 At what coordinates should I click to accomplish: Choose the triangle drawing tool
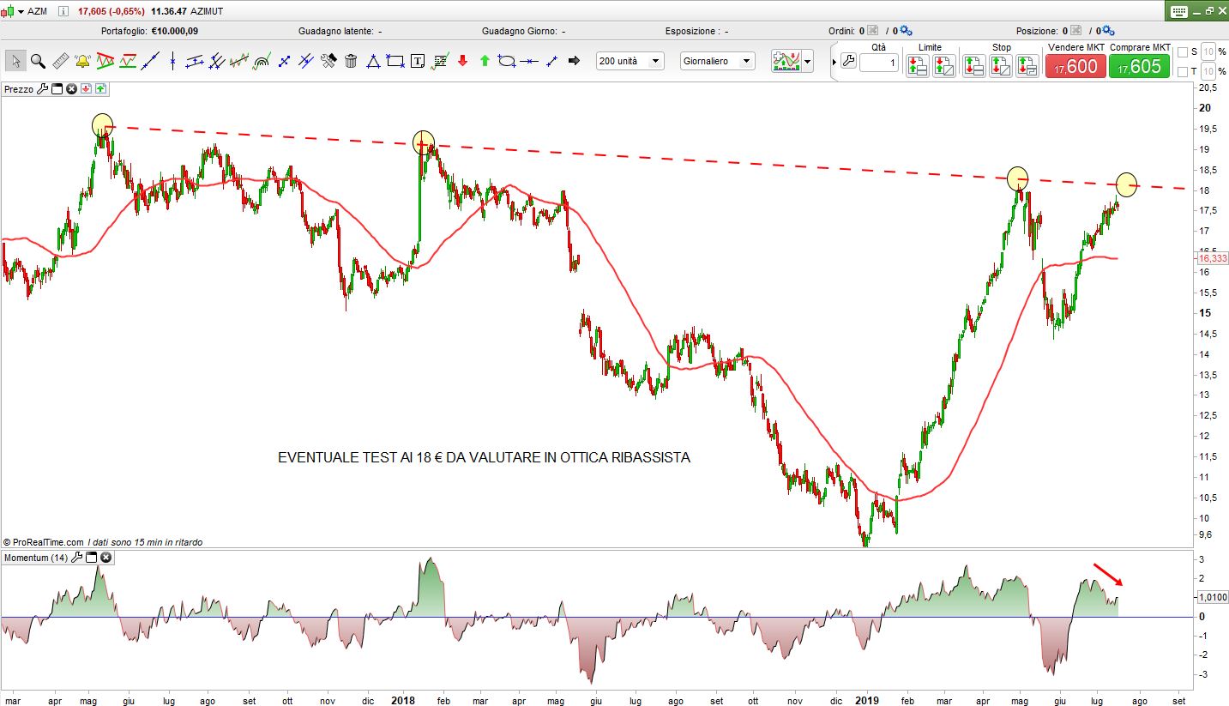point(373,61)
